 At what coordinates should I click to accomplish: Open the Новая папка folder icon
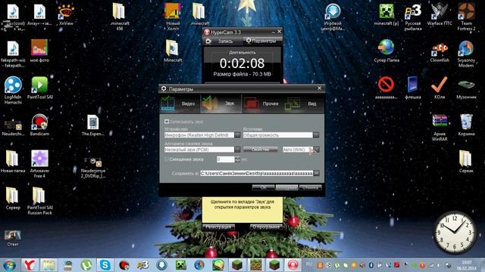[13, 162]
